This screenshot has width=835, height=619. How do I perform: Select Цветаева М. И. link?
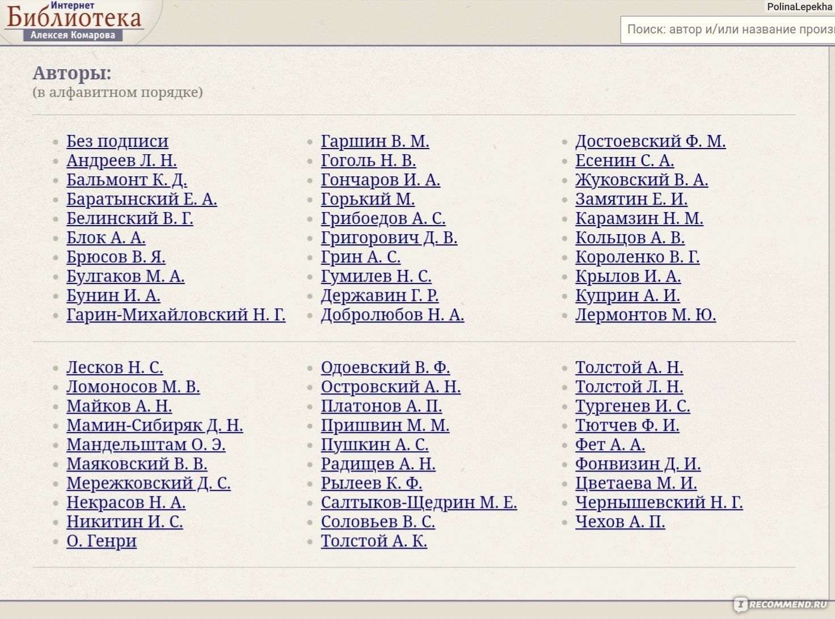[x=636, y=483]
